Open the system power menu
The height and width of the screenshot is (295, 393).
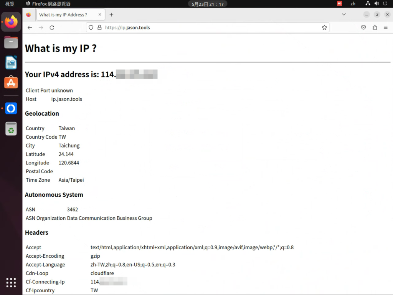click(x=385, y=3)
